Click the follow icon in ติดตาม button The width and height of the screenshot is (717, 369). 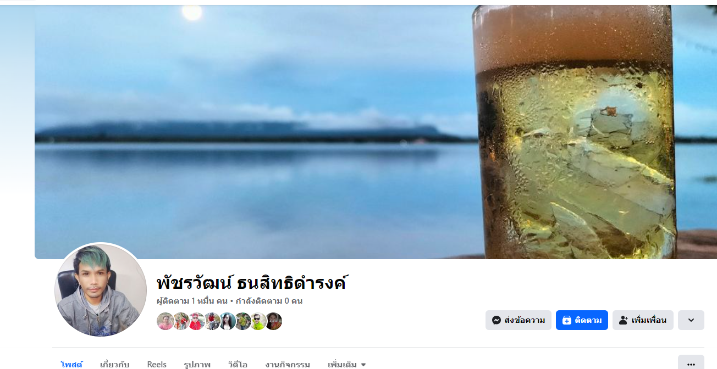tap(567, 320)
